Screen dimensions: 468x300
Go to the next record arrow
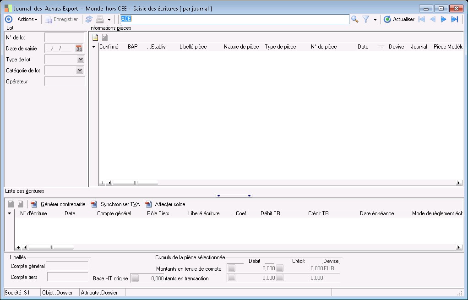[443, 19]
